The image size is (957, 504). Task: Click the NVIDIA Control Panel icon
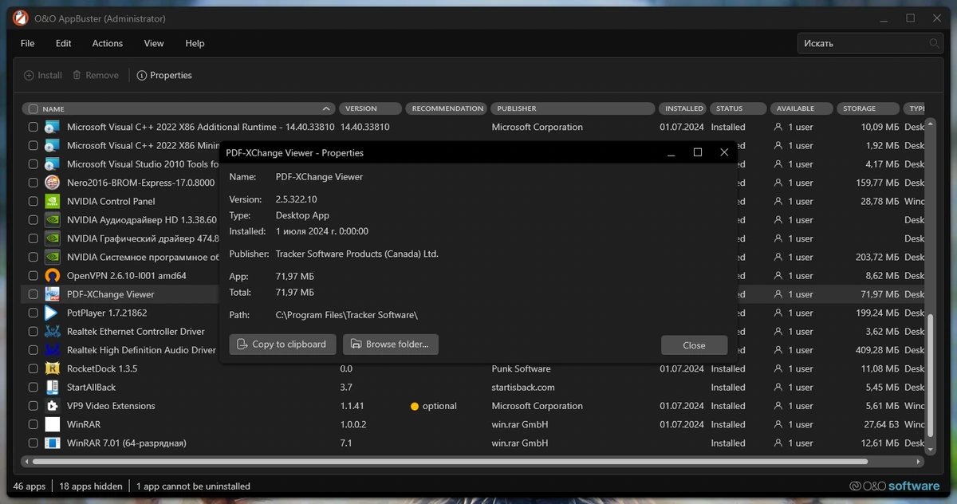[x=52, y=201]
